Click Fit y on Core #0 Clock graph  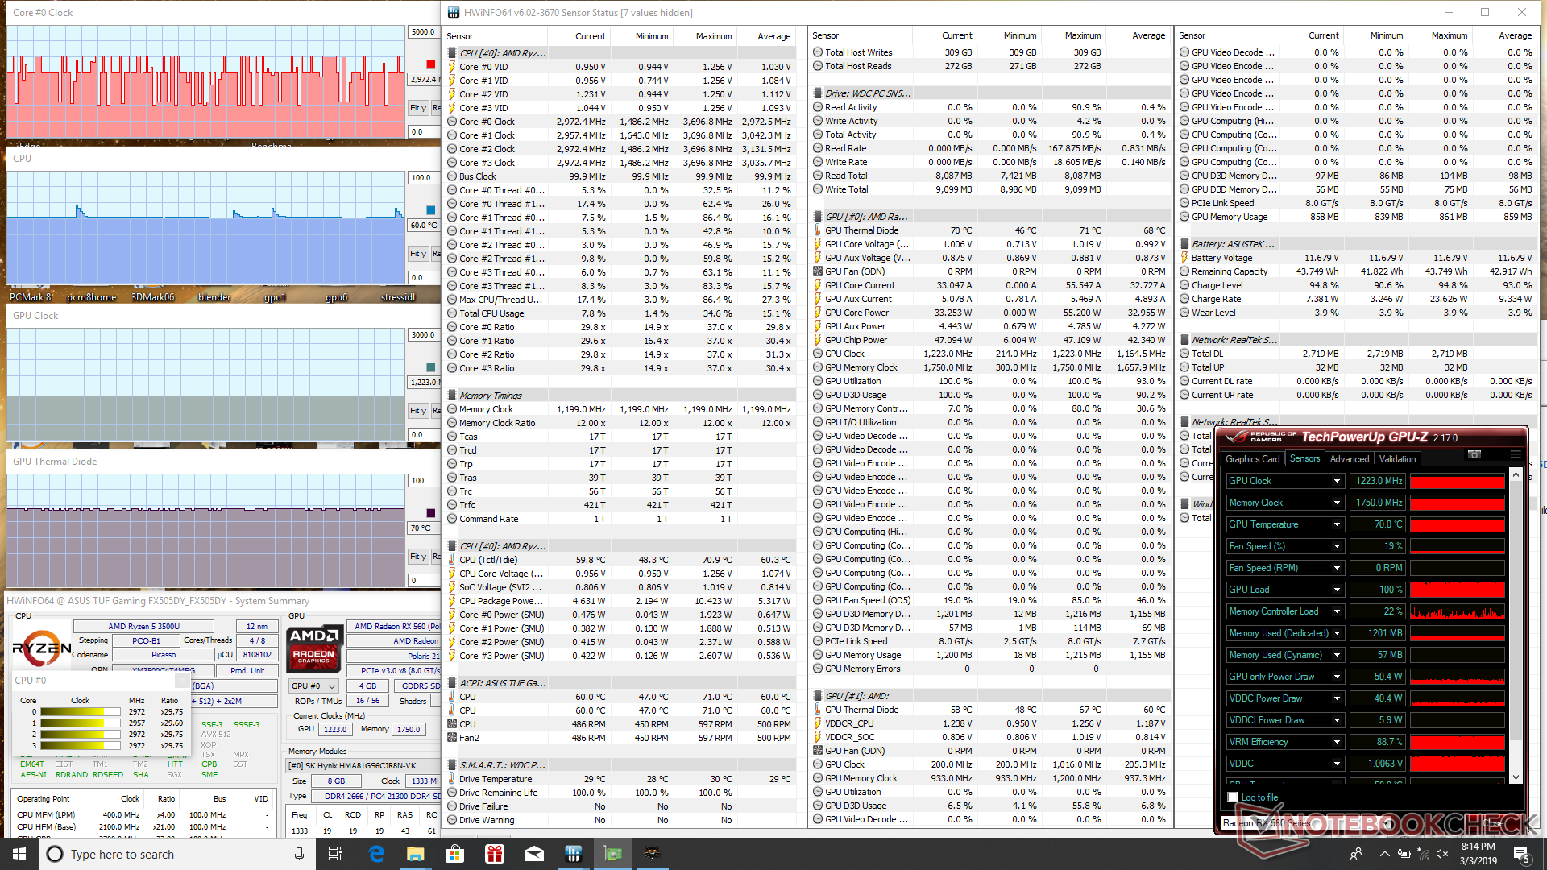click(417, 108)
